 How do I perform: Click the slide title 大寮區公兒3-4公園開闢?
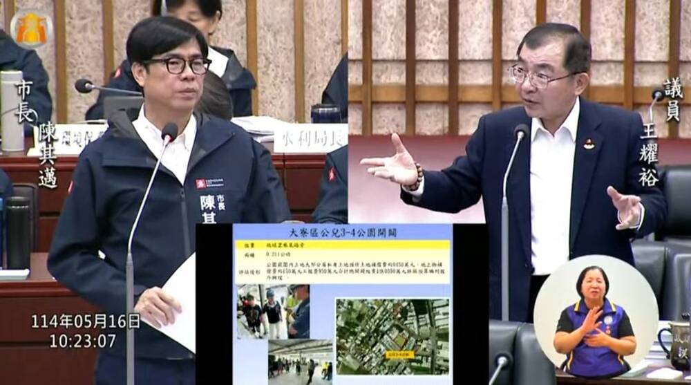[x=342, y=232]
